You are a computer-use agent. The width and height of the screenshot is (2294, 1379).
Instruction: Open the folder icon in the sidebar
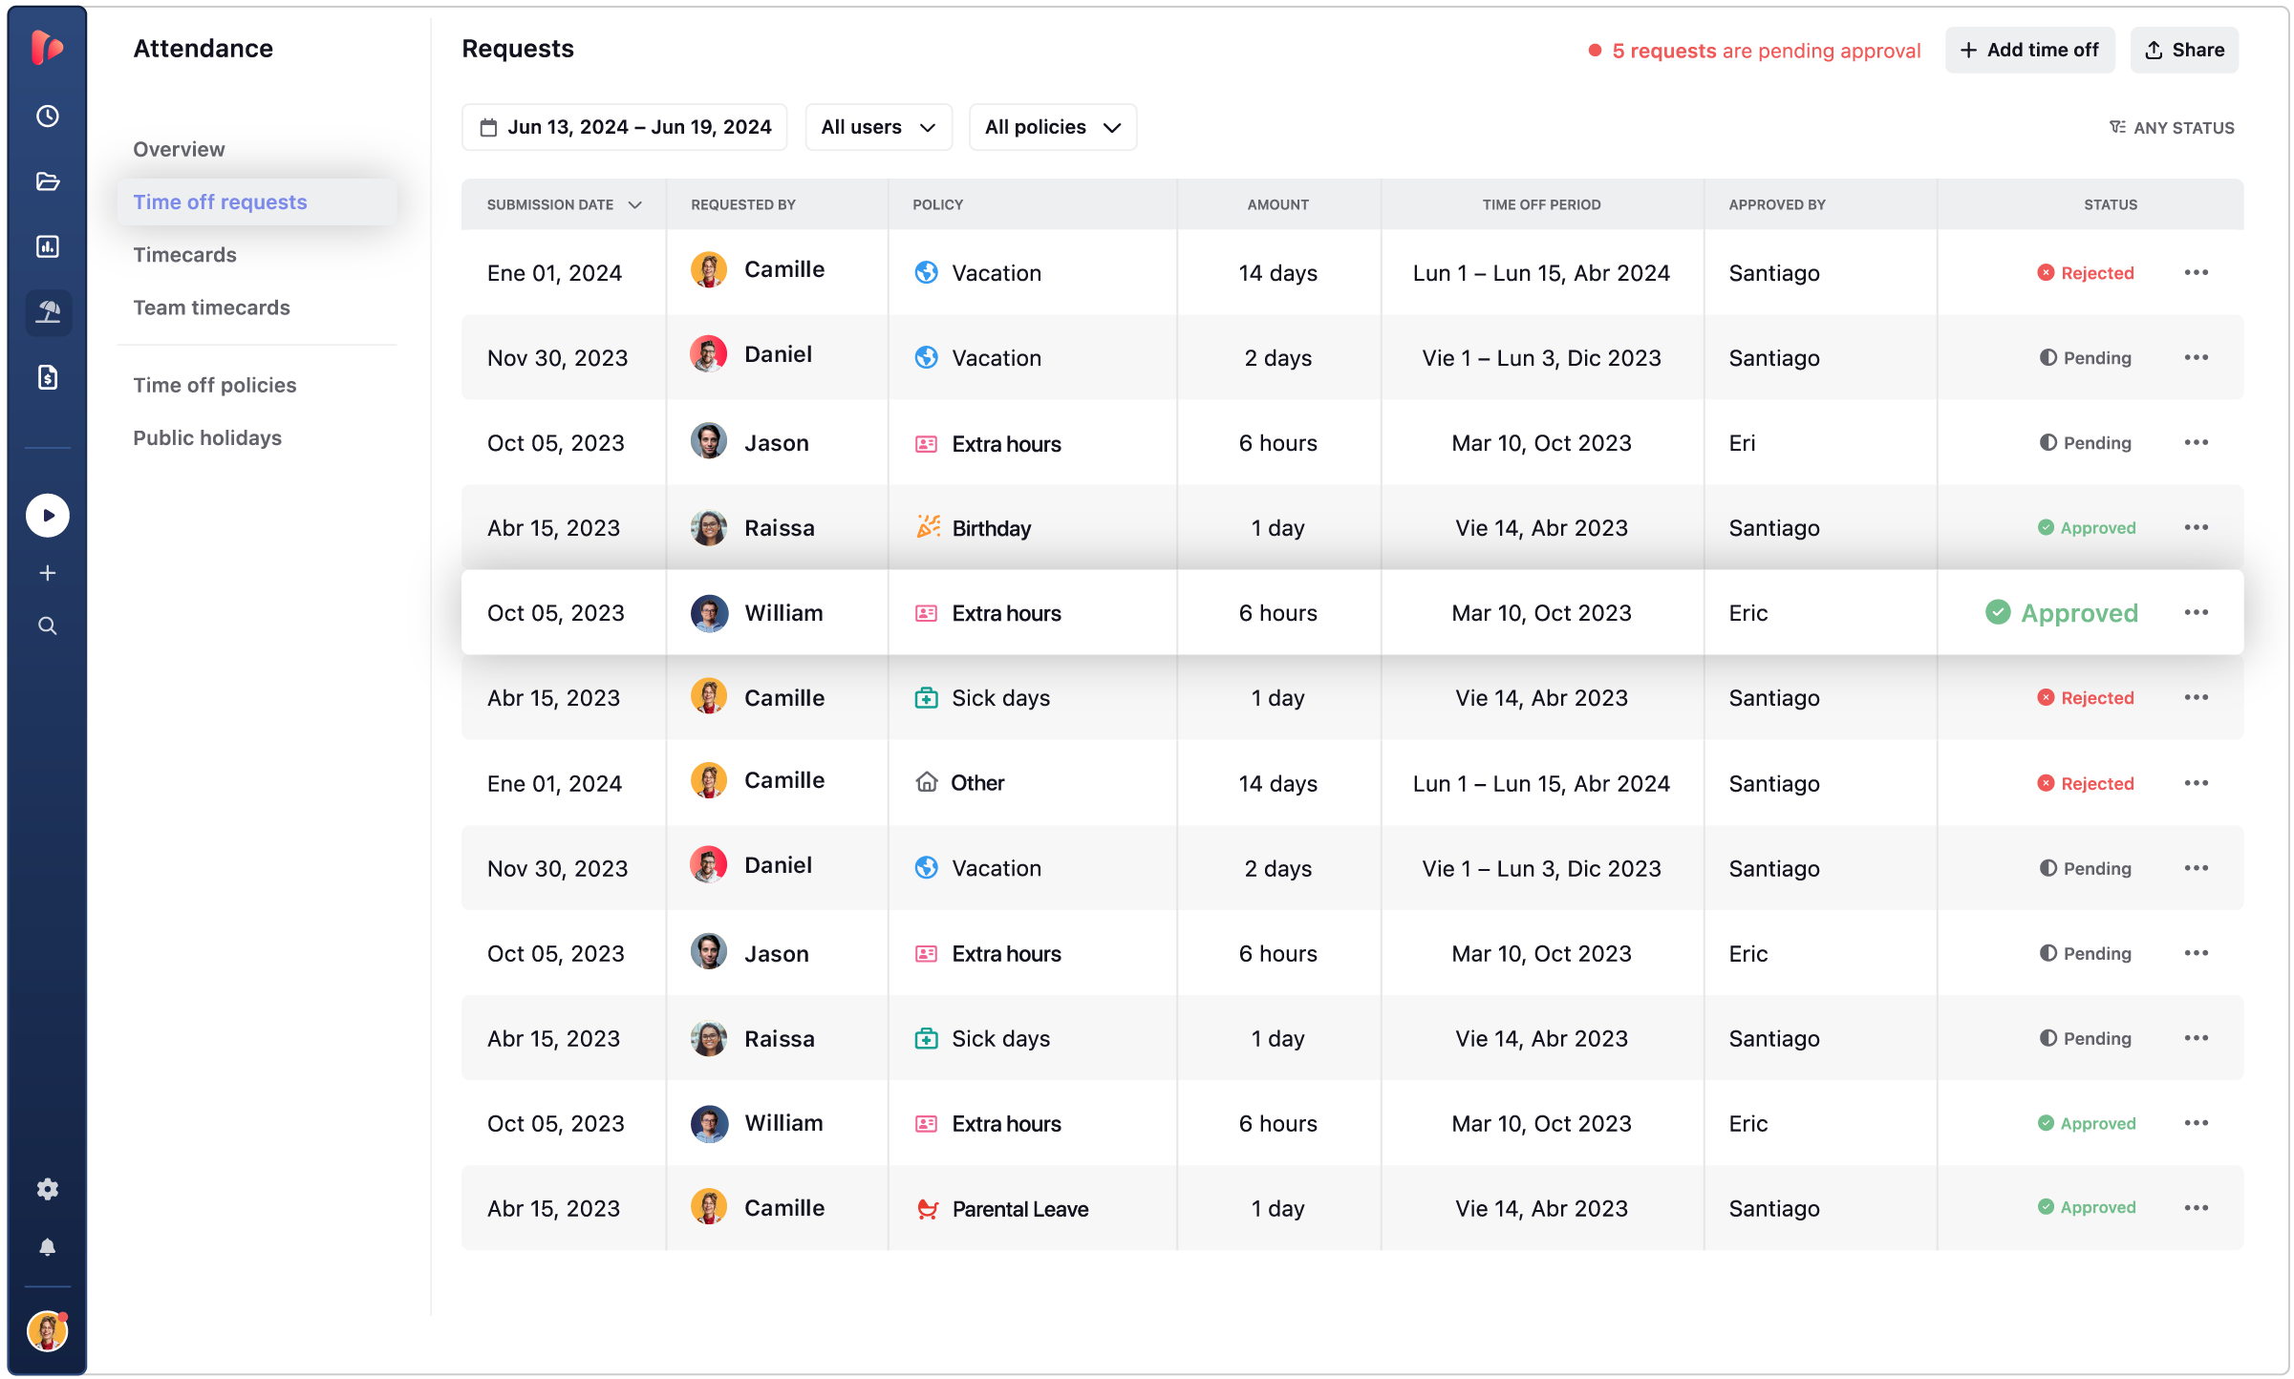point(48,181)
